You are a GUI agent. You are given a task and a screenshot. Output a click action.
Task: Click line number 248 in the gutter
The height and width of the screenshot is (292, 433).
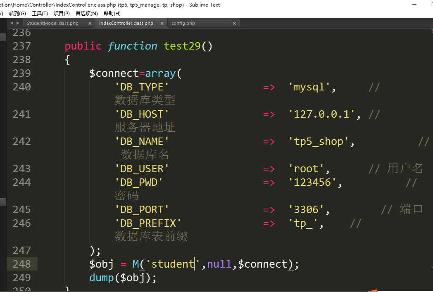pyautogui.click(x=21, y=264)
